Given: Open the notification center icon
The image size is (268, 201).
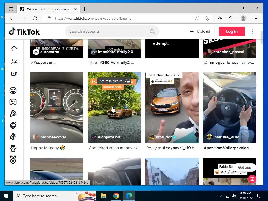Looking at the screenshot, I should click(259, 196).
